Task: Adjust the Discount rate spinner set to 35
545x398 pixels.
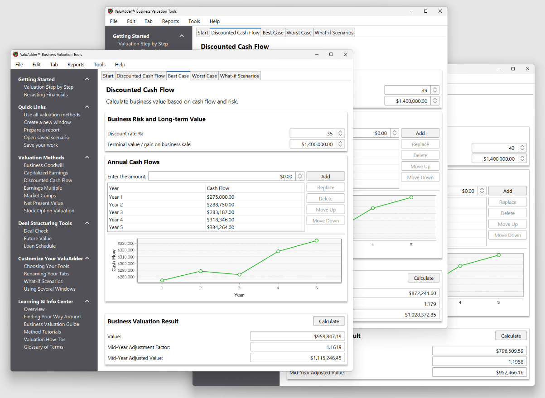Action: coord(341,134)
